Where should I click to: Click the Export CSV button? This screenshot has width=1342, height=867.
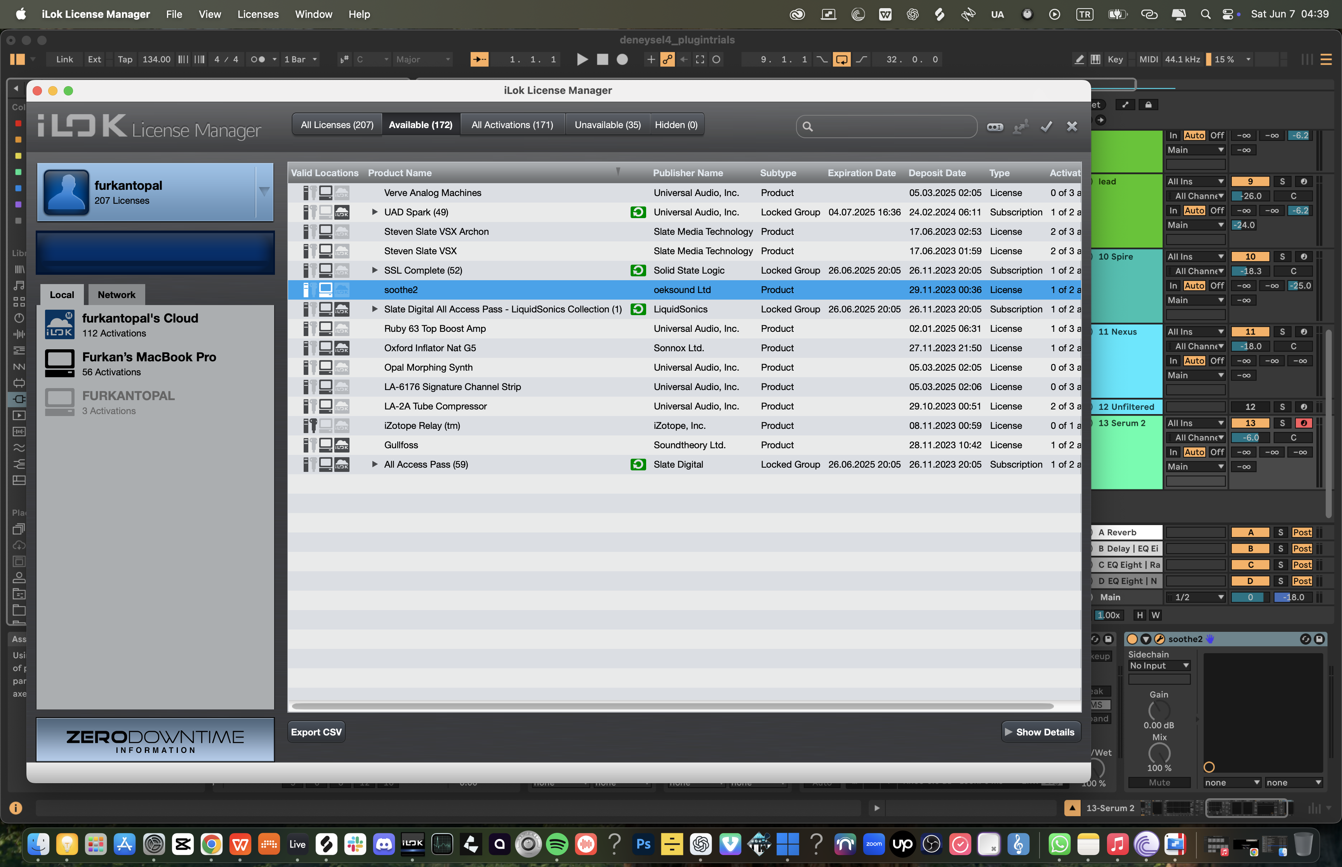tap(316, 732)
